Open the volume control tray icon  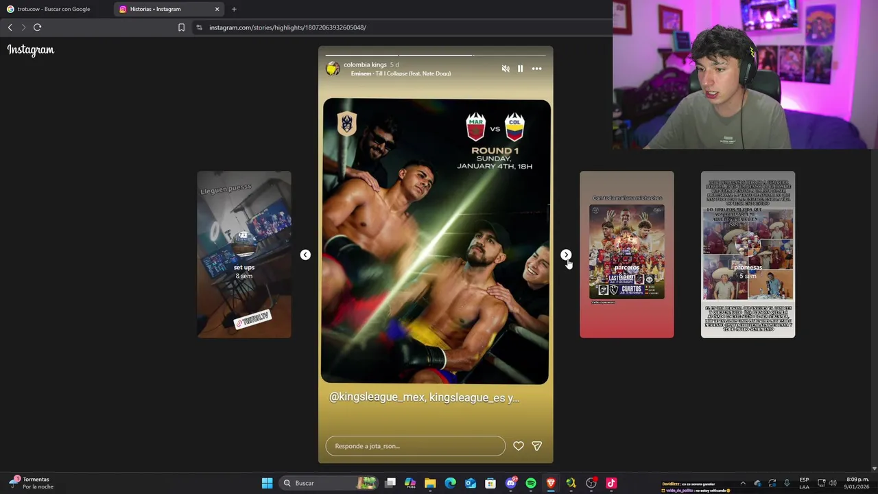[x=834, y=483]
